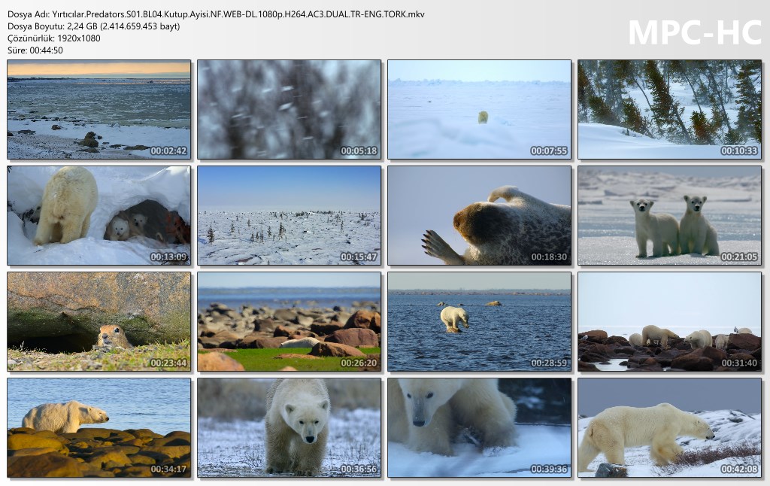The height and width of the screenshot is (486, 770).
Task: Select the thumbnail at 00:02:42
Action: [99, 110]
